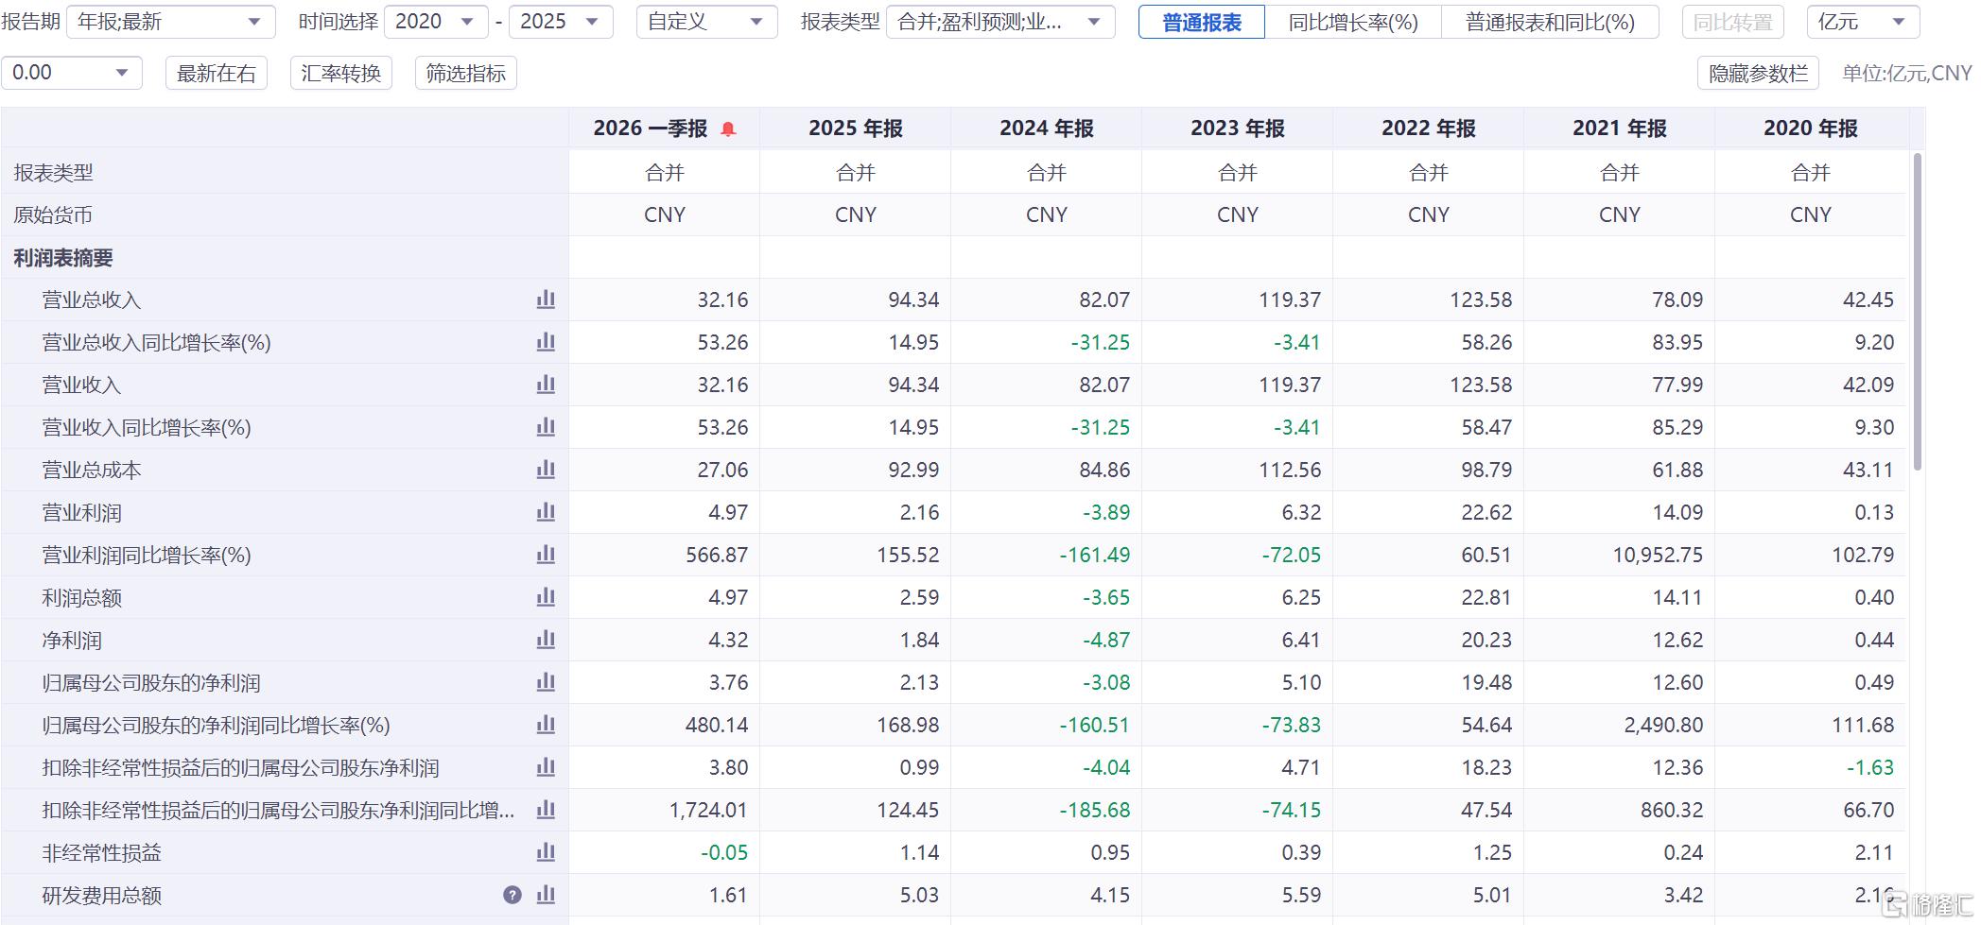Open chart icon for 营业利润同比增长率(%) row
1981x925 pixels.
tap(546, 555)
